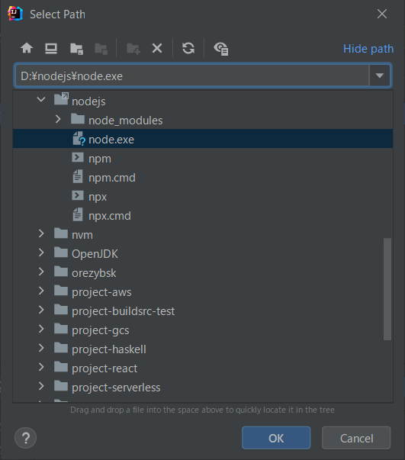Viewport: 405px width, 460px height.
Task: Expand the OpenJDK folder
Action: pos(41,253)
